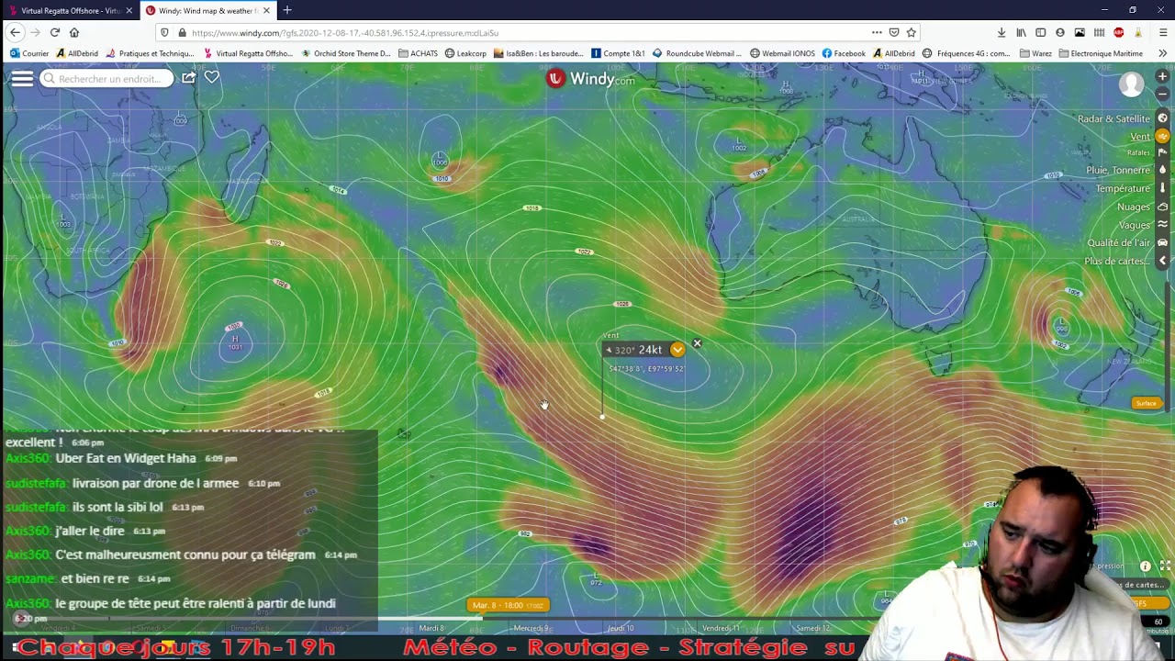The height and width of the screenshot is (661, 1175).
Task: Select the Pluie, Tonnerre raindrop icon
Action: tap(1162, 170)
